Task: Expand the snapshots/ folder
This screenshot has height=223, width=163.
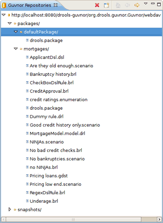Action: 10,209
